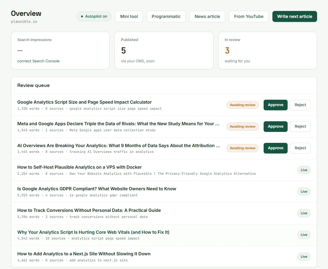Open the Search impressions card
This screenshot has height=269, width=328.
click(x=60, y=50)
